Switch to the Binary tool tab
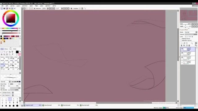This screenshot has width=198, height=111. click(6, 49)
